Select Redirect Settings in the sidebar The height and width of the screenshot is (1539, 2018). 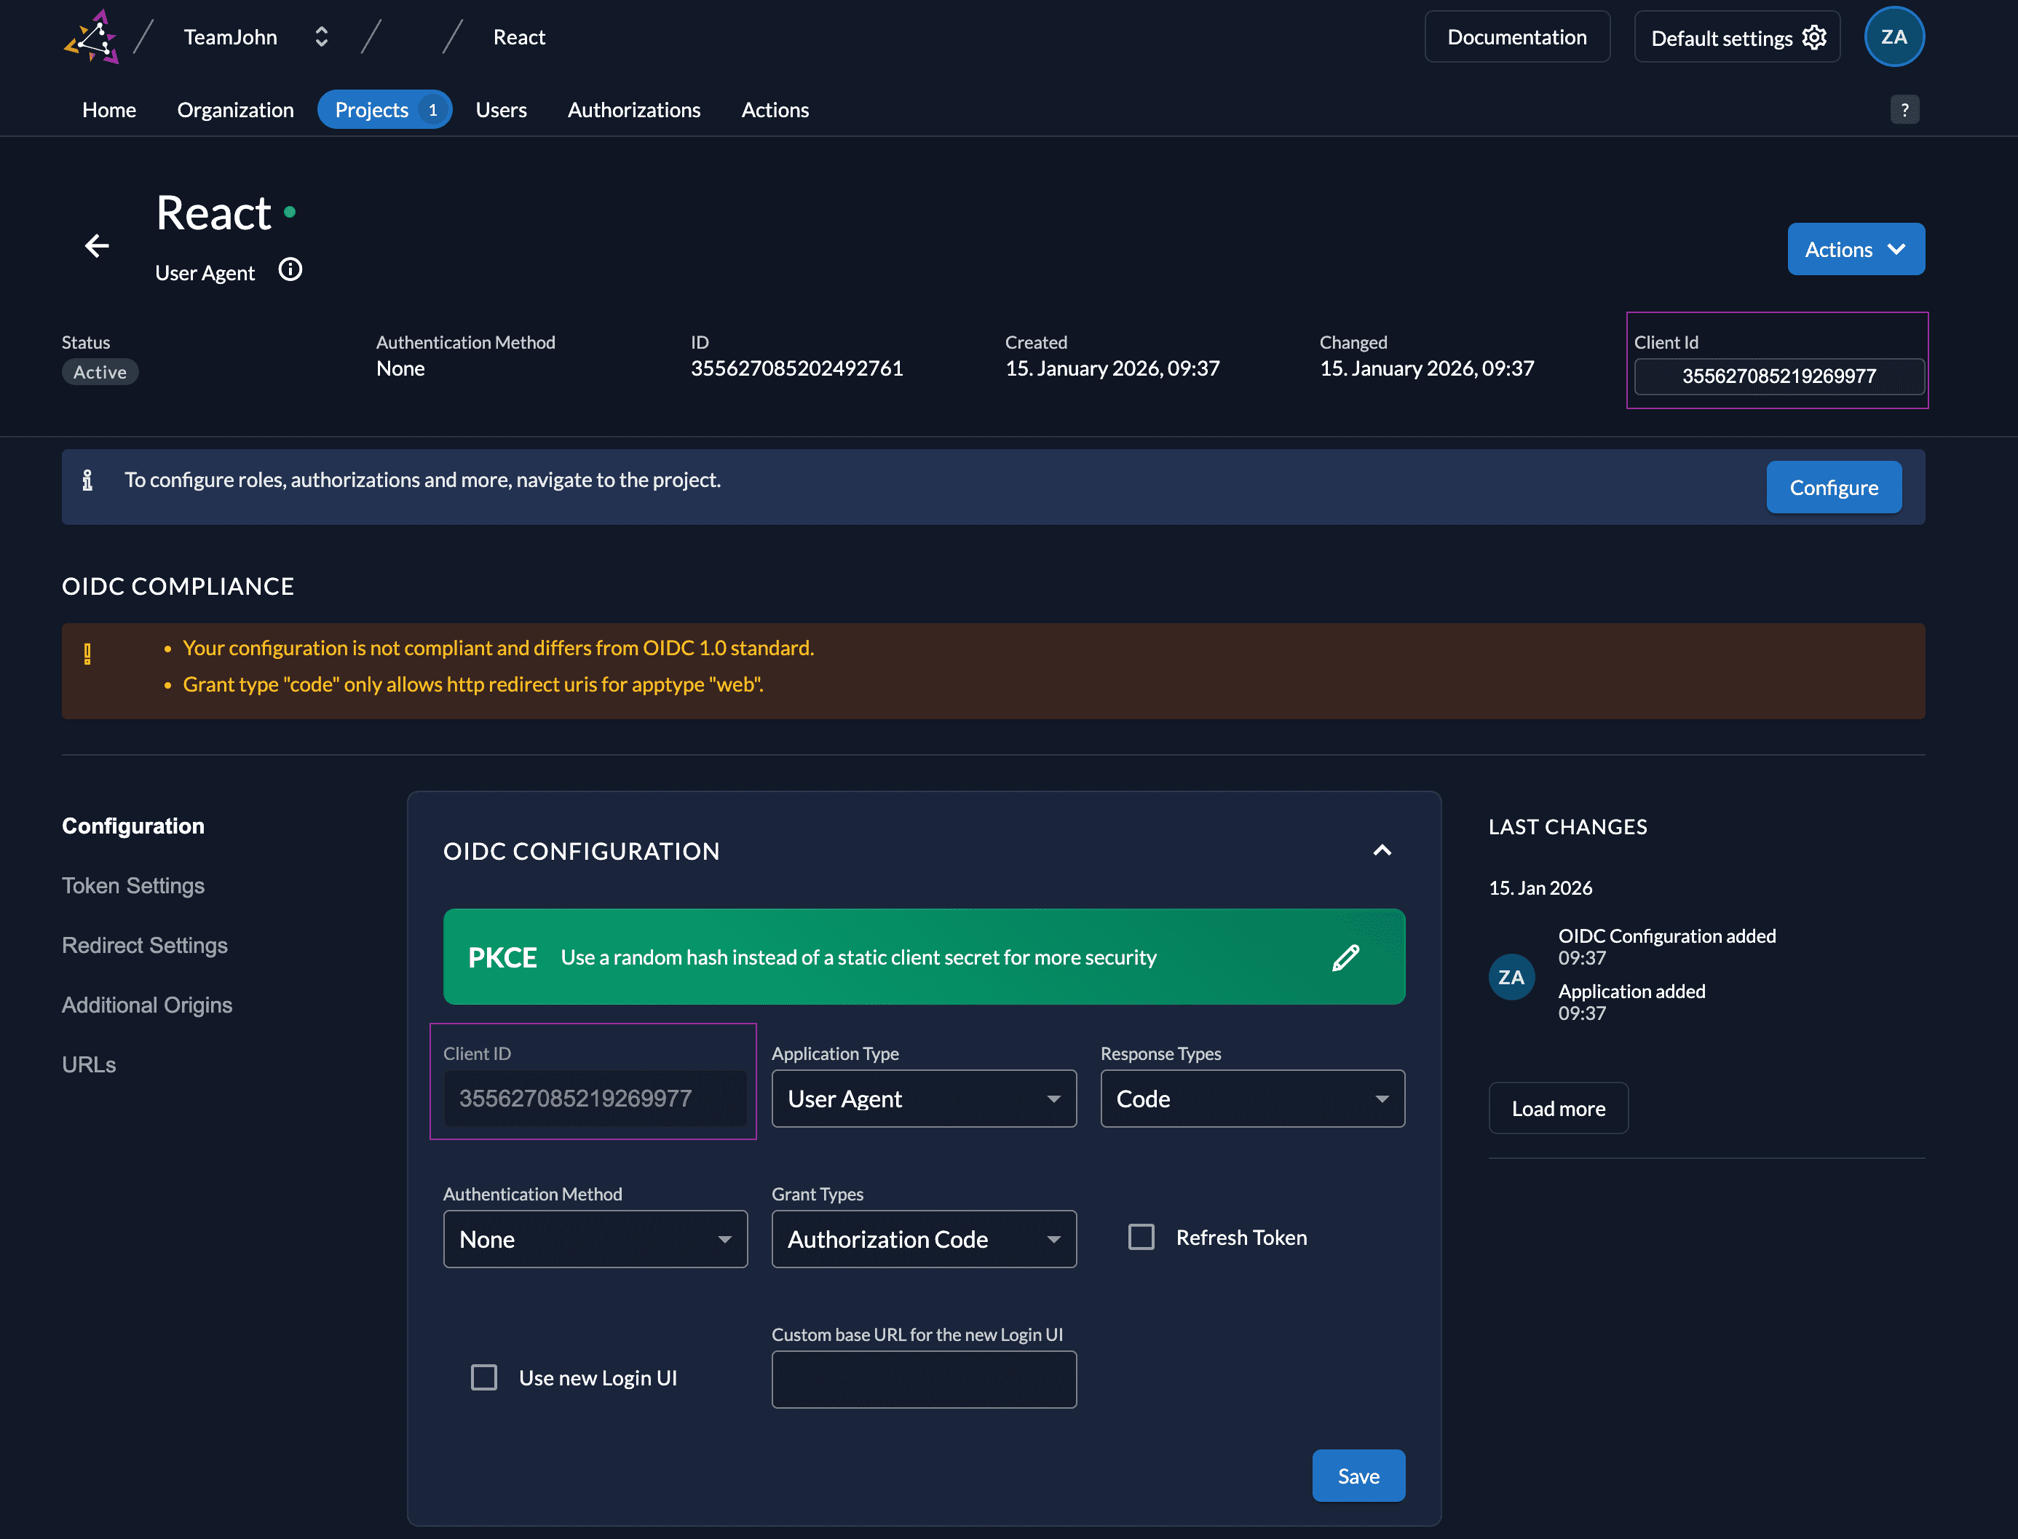point(145,946)
